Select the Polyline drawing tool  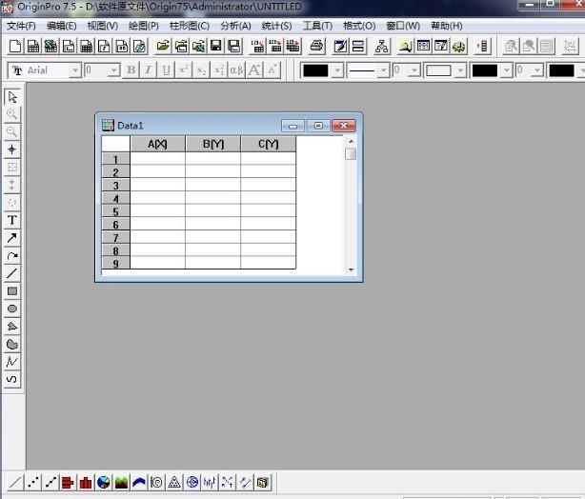(12, 362)
